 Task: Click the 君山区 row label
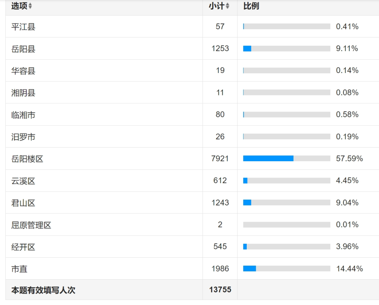coord(23,203)
